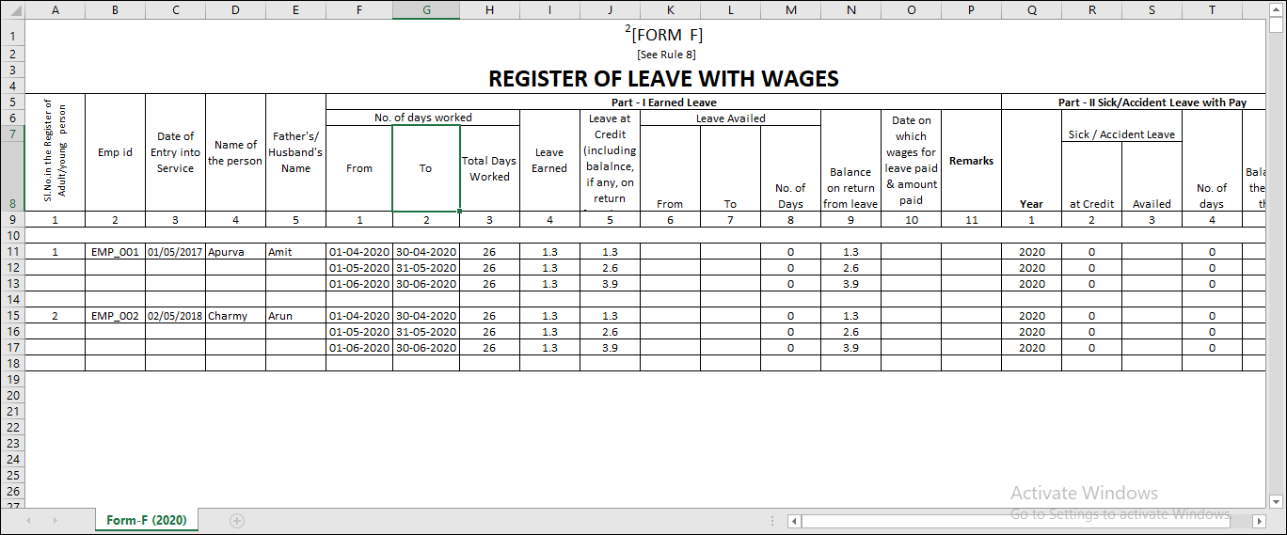Image resolution: width=1287 pixels, height=535 pixels.
Task: Click the next sheet navigation arrow
Action: pos(55,520)
